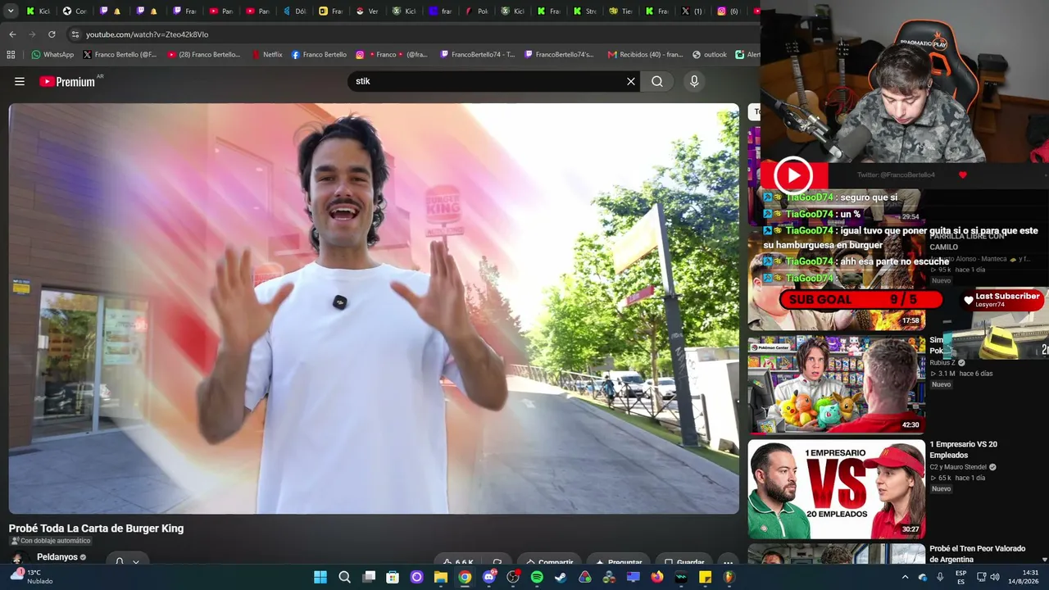Viewport: 1049px width, 590px height.
Task: Open Firefox from the taskbar
Action: pos(657,577)
